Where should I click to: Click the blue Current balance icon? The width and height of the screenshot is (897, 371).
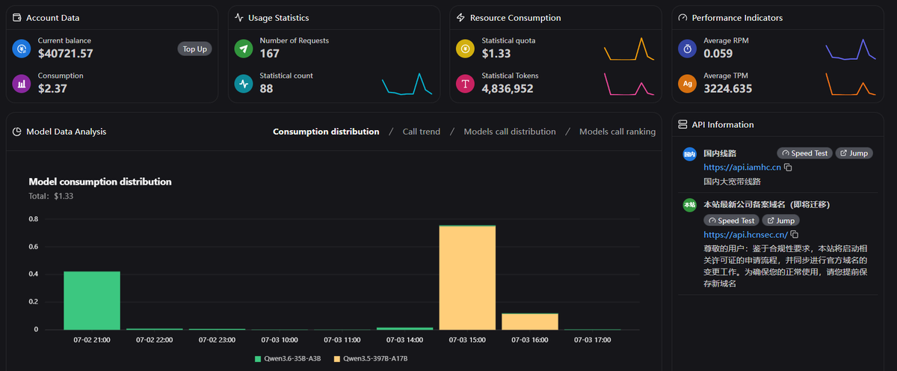pos(22,49)
